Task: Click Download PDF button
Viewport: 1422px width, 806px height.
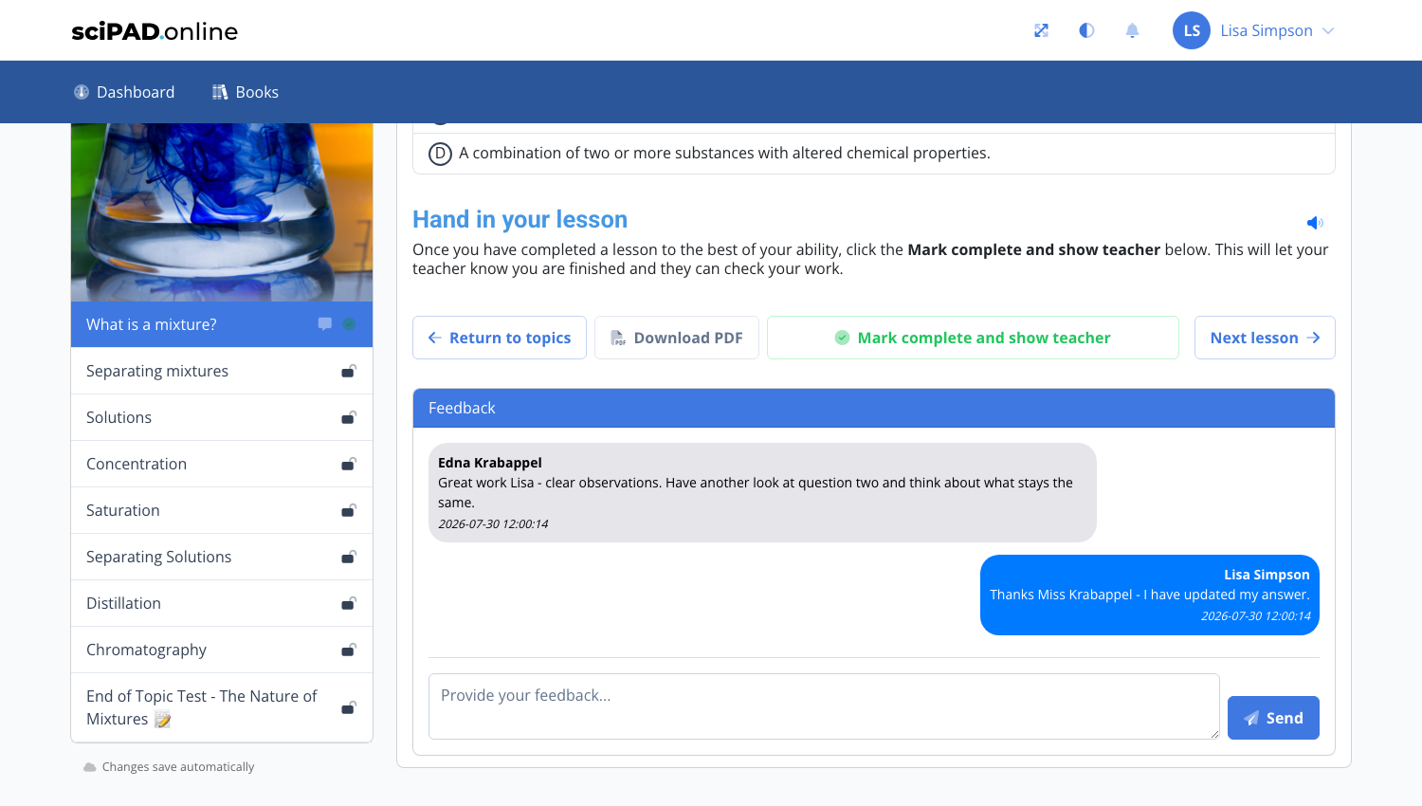Action: 677,338
